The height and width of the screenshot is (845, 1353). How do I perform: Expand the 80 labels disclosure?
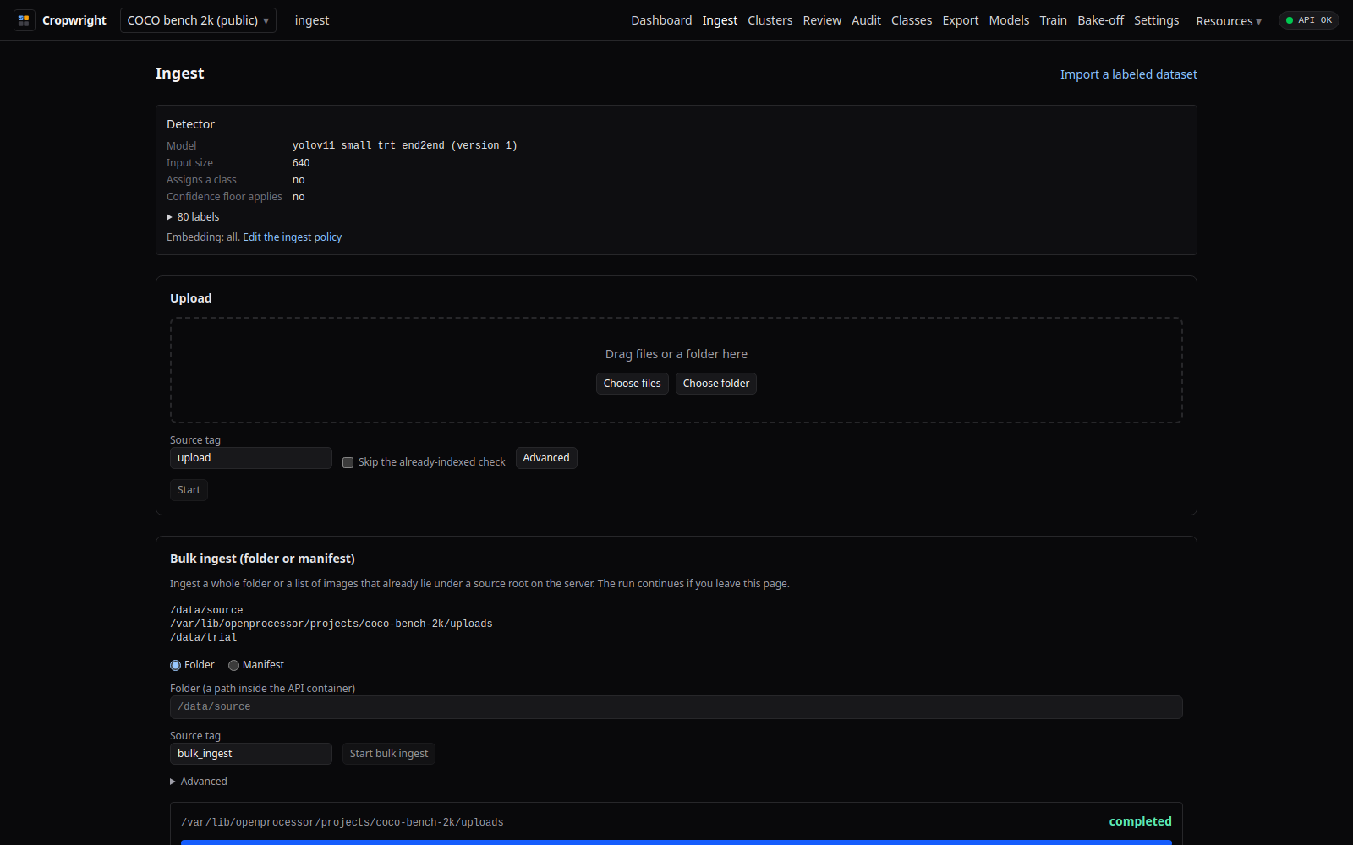(x=193, y=217)
